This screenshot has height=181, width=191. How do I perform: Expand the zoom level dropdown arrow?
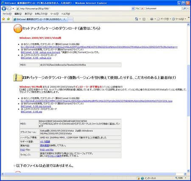coord(185,178)
